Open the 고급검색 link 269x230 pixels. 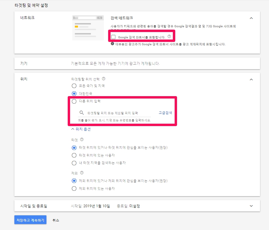165,113
